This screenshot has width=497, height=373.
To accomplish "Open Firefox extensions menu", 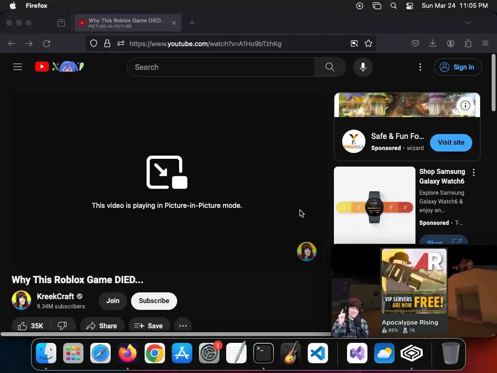I will click(x=468, y=43).
